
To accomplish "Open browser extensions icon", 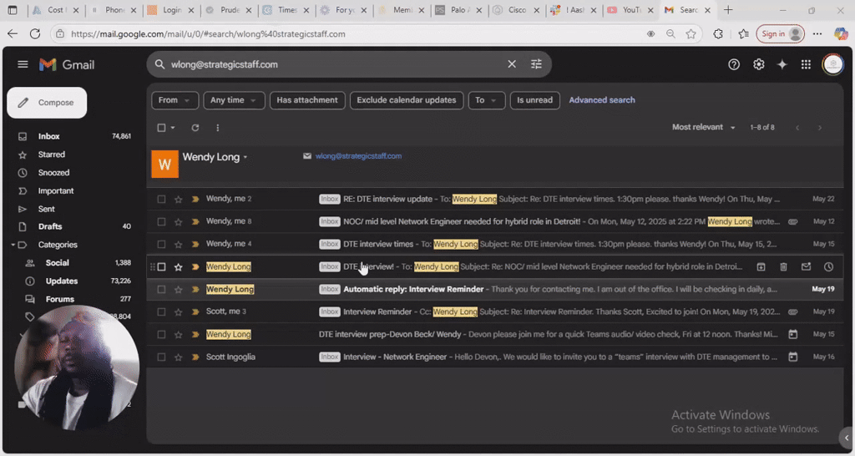I will pyautogui.click(x=718, y=33).
